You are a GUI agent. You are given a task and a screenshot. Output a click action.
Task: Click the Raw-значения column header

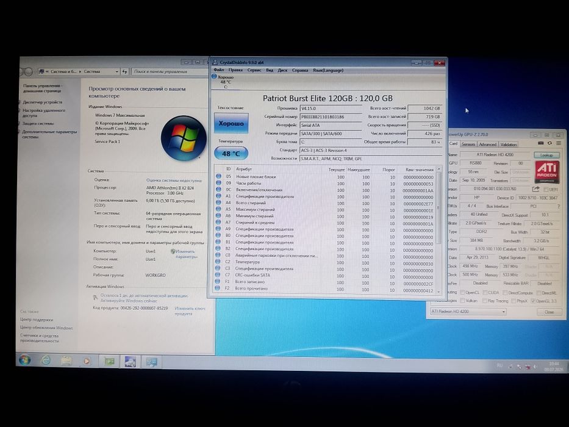pyautogui.click(x=420, y=170)
